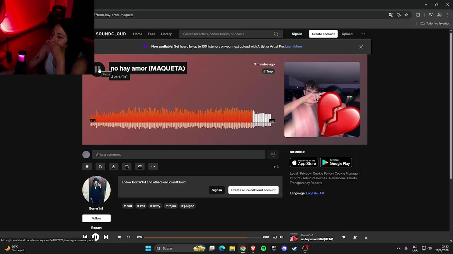Seek on the bottom player progress bar
Image resolution: width=453 pixels, height=254 pixels.
coord(202,237)
